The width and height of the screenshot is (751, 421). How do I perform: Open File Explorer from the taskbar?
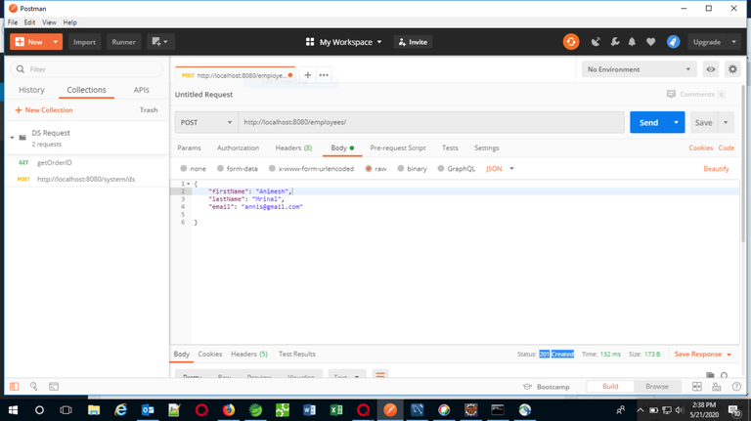coord(94,410)
